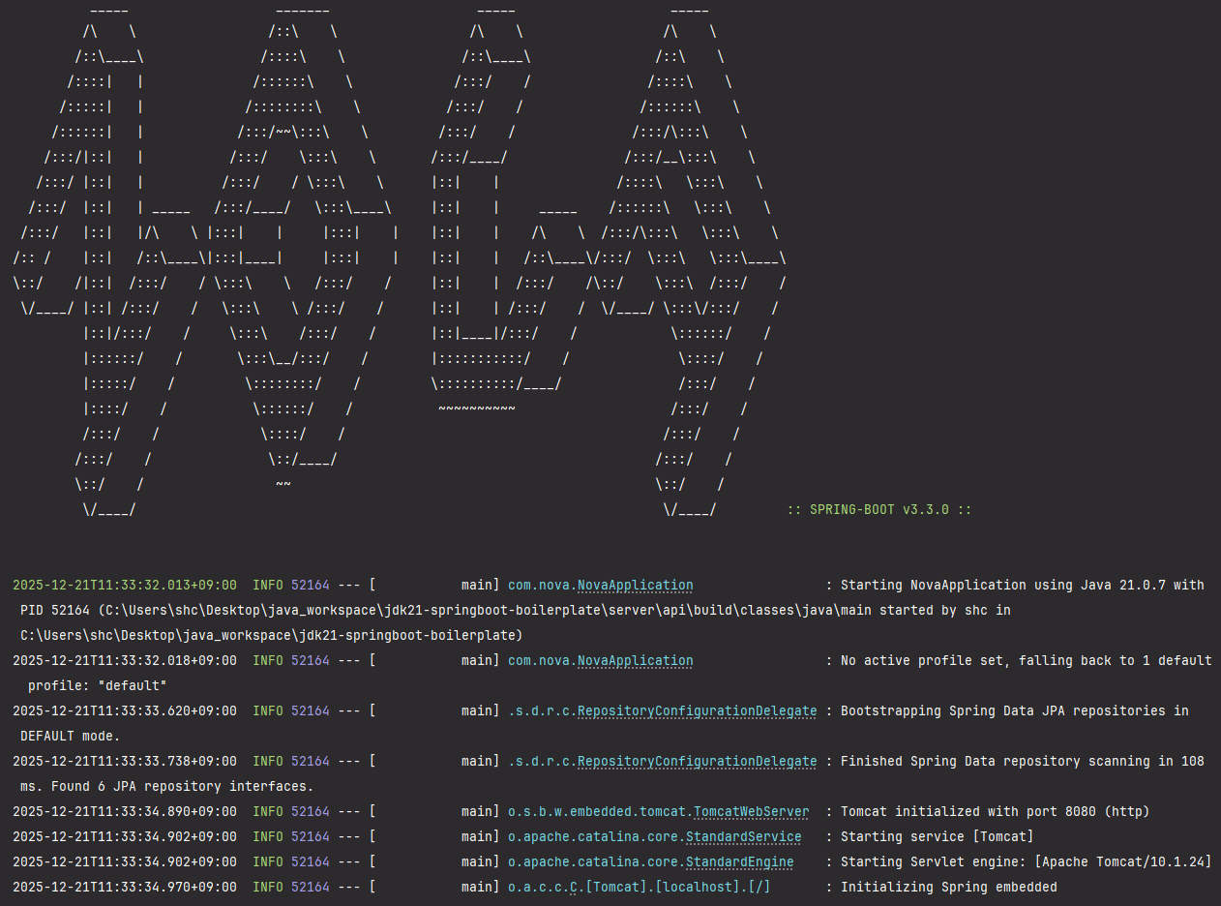Click the green SPRING-BOOT v3.3.0 banner text
The height and width of the screenshot is (906, 1221).
[x=879, y=510]
